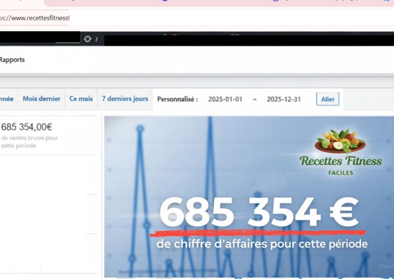The image size is (394, 279).
Task: Click the Recettes Fitness fruit bowl logo
Action: click(x=340, y=141)
